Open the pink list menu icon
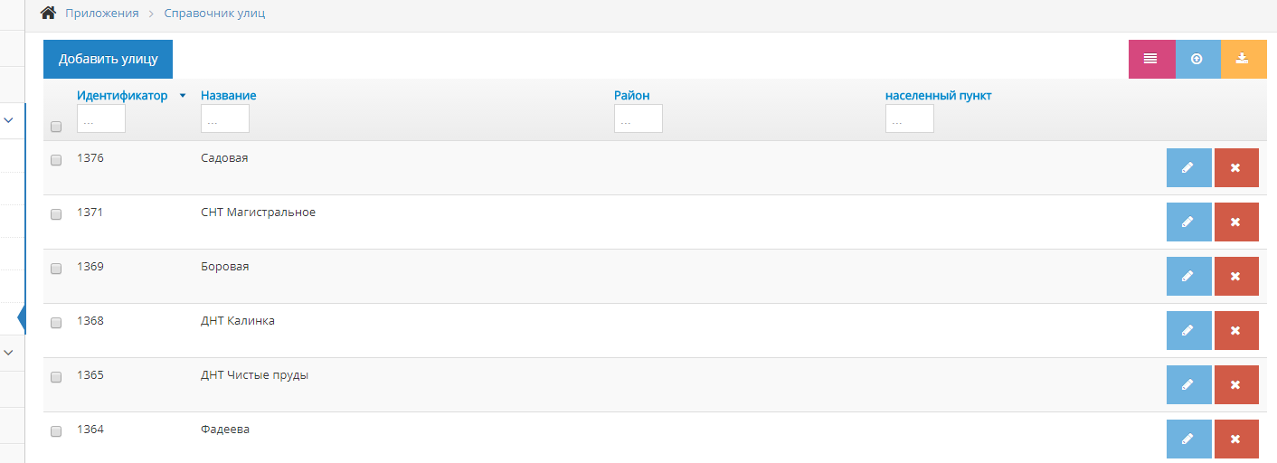 [x=1151, y=59]
